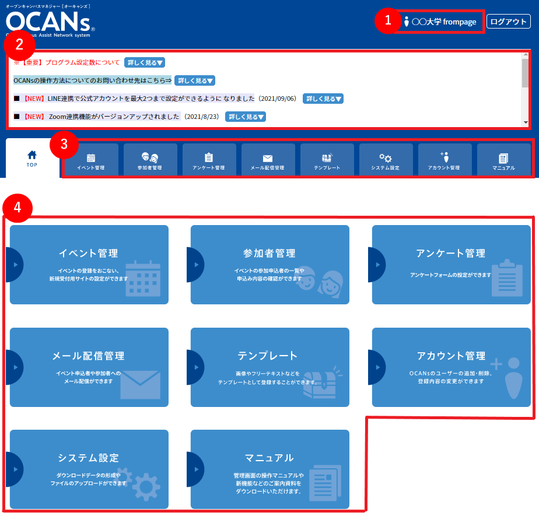Open the イベント管理 nav tab
This screenshot has width=539, height=516.
[91, 160]
